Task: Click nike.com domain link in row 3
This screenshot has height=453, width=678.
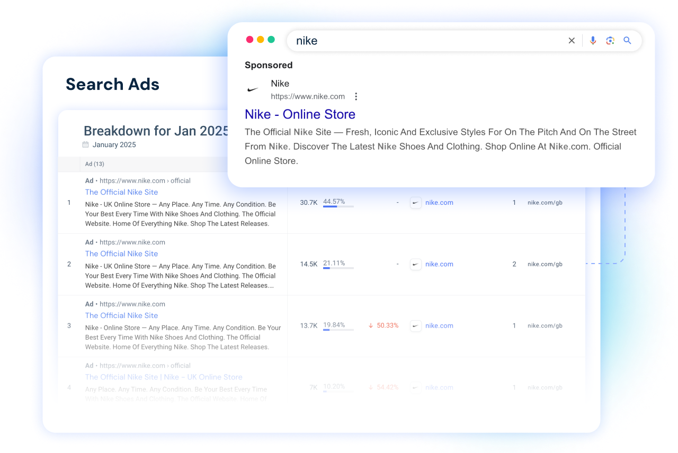Action: 439,326
